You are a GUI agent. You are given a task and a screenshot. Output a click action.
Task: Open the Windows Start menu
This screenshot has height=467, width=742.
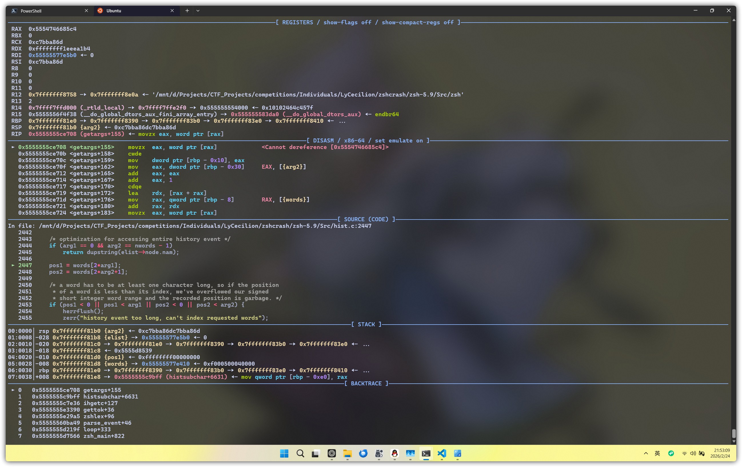click(284, 453)
